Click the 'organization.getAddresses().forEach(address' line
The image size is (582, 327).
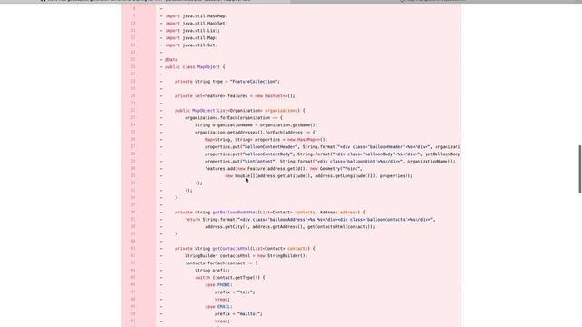point(255,133)
